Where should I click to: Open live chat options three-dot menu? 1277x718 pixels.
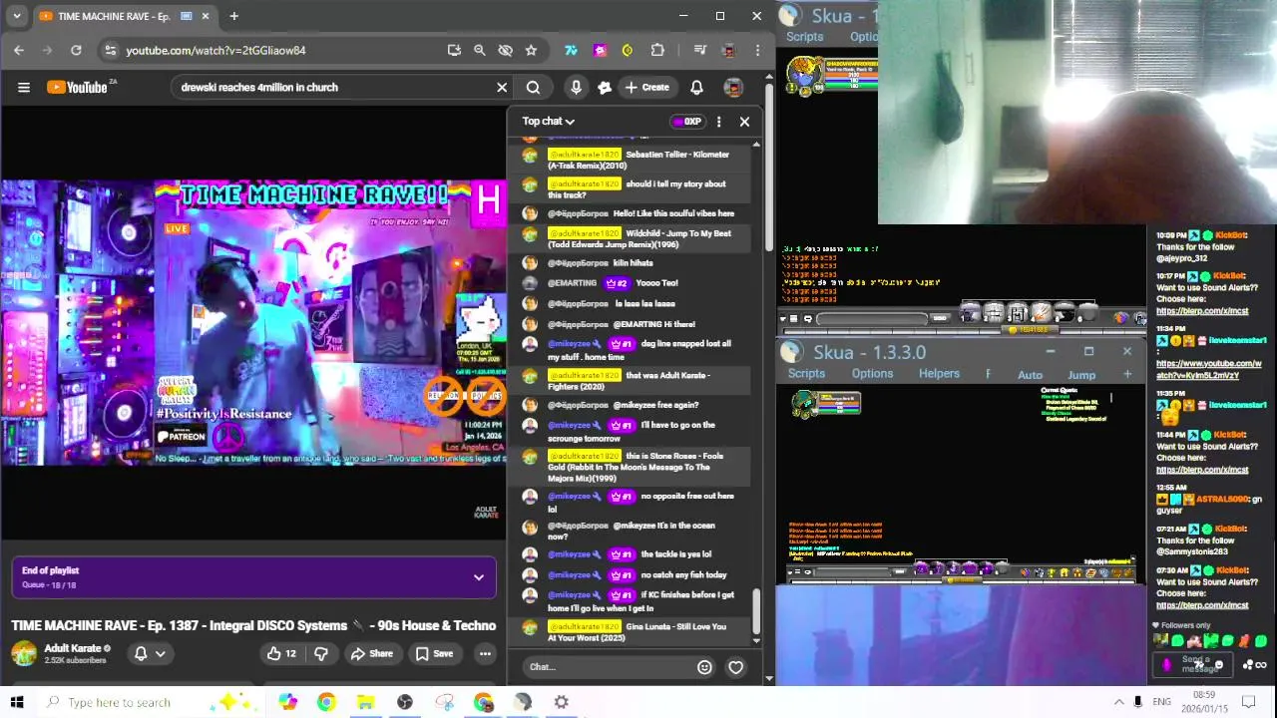coord(718,122)
